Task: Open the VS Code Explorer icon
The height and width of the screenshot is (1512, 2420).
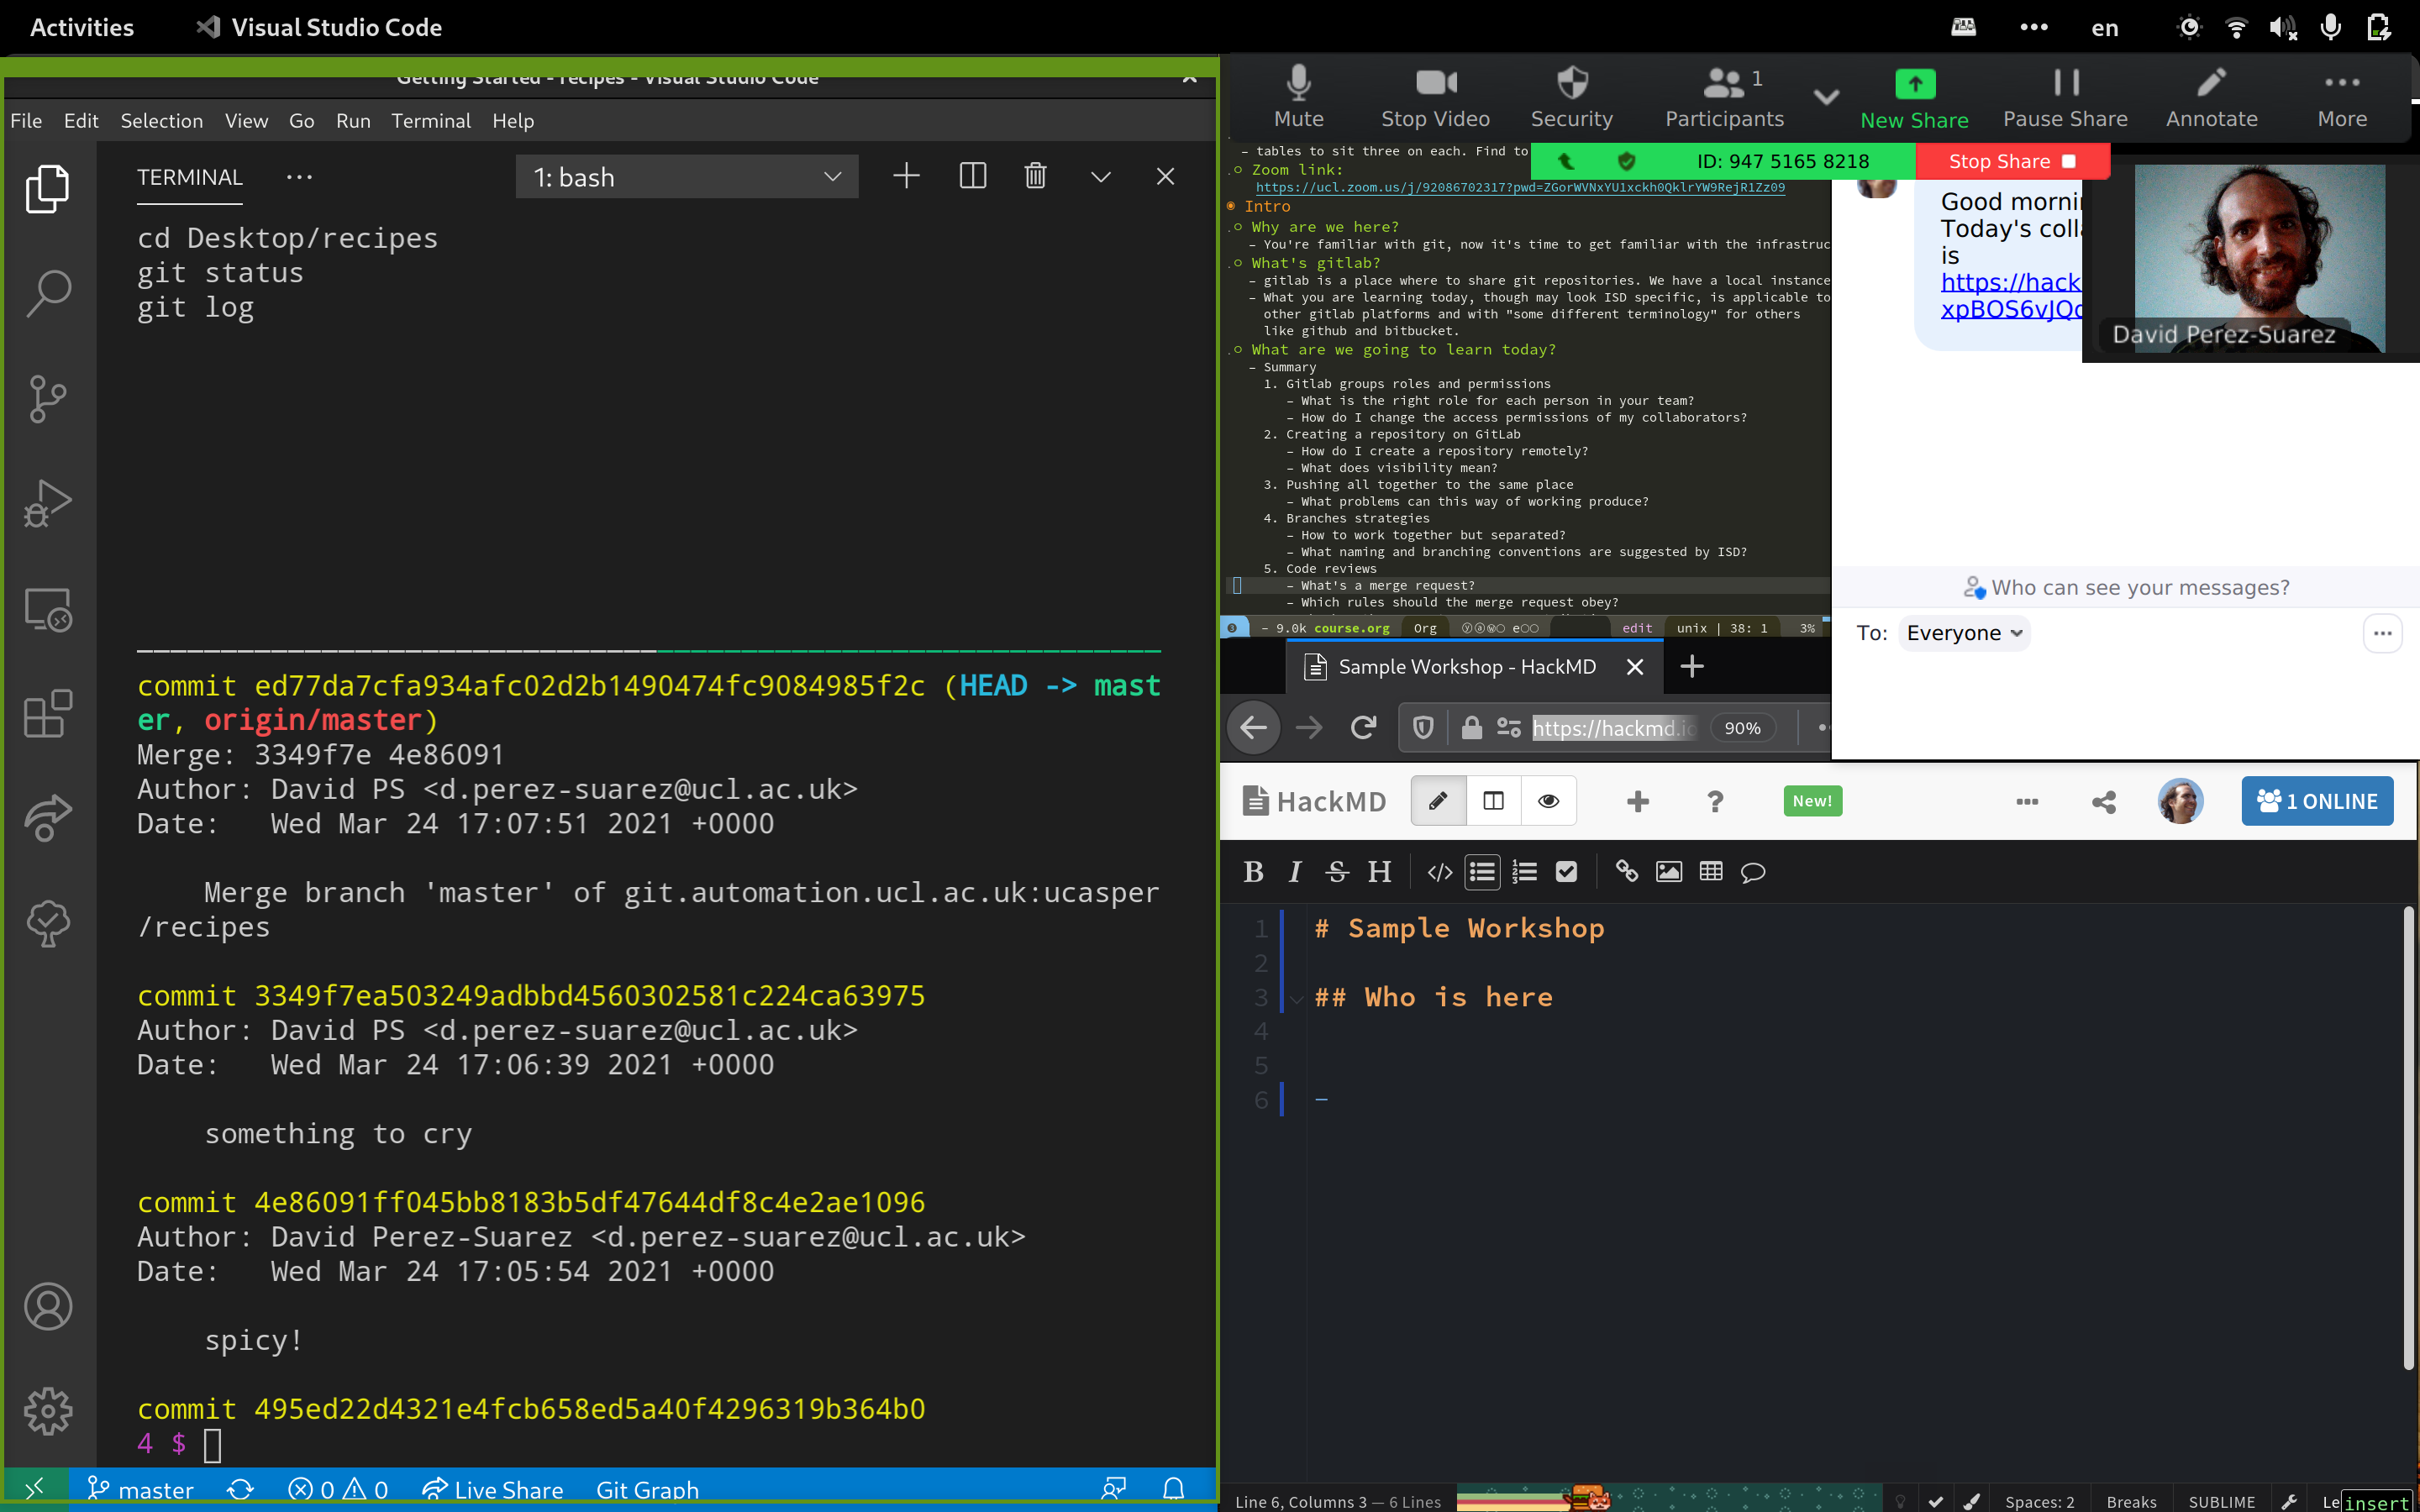Action: tap(47, 189)
